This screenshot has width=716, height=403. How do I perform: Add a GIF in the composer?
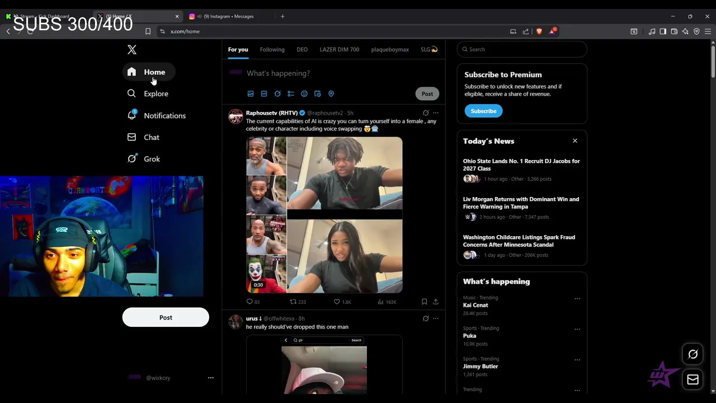point(264,93)
